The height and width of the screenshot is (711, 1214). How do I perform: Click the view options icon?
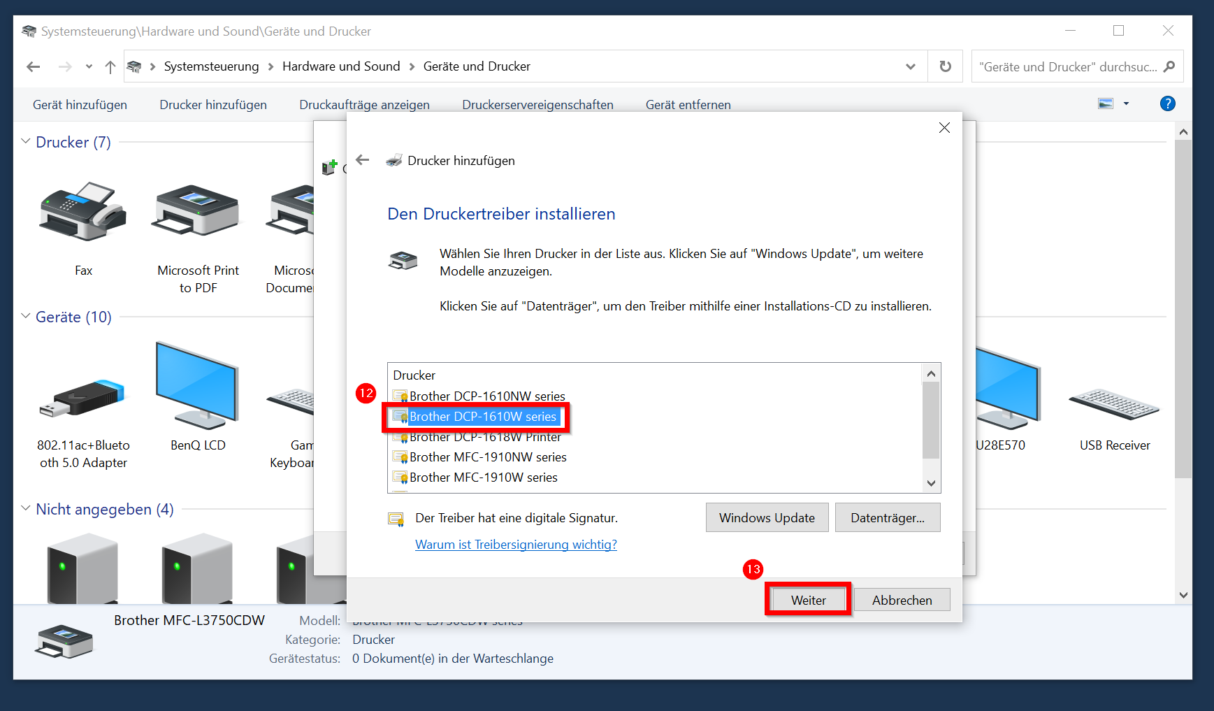click(1106, 103)
